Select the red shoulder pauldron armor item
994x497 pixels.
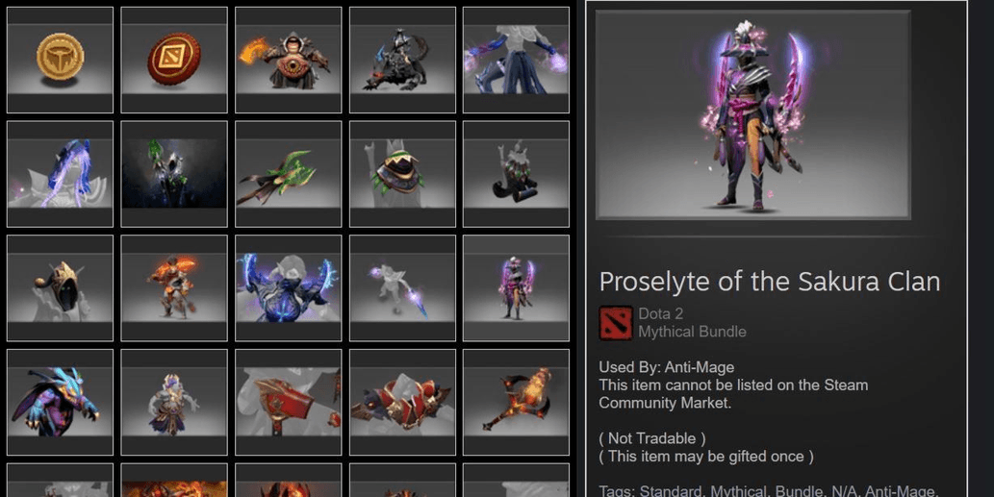(402, 402)
